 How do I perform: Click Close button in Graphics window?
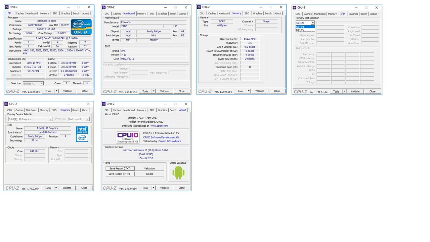84,188
